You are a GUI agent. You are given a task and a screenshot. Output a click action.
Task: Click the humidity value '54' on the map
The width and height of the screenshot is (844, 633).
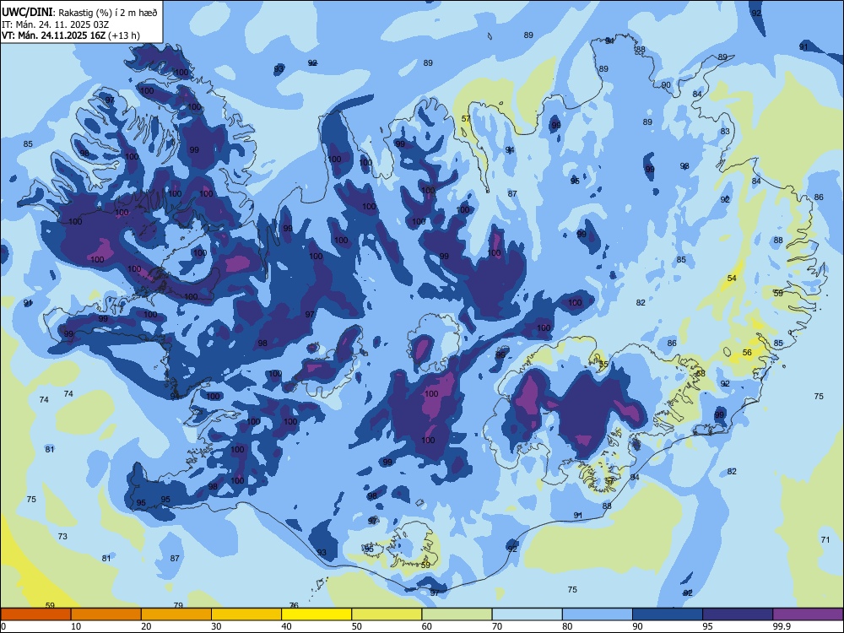click(732, 279)
